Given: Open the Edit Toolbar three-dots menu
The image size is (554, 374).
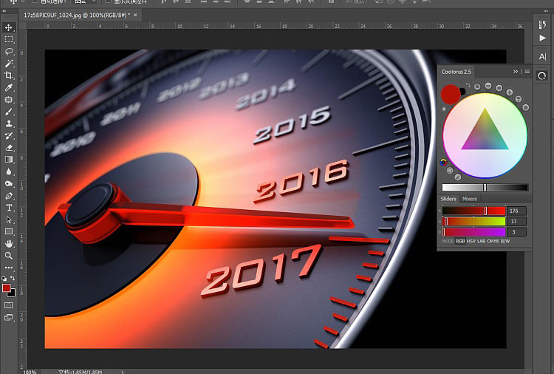Looking at the screenshot, I should tap(8, 268).
